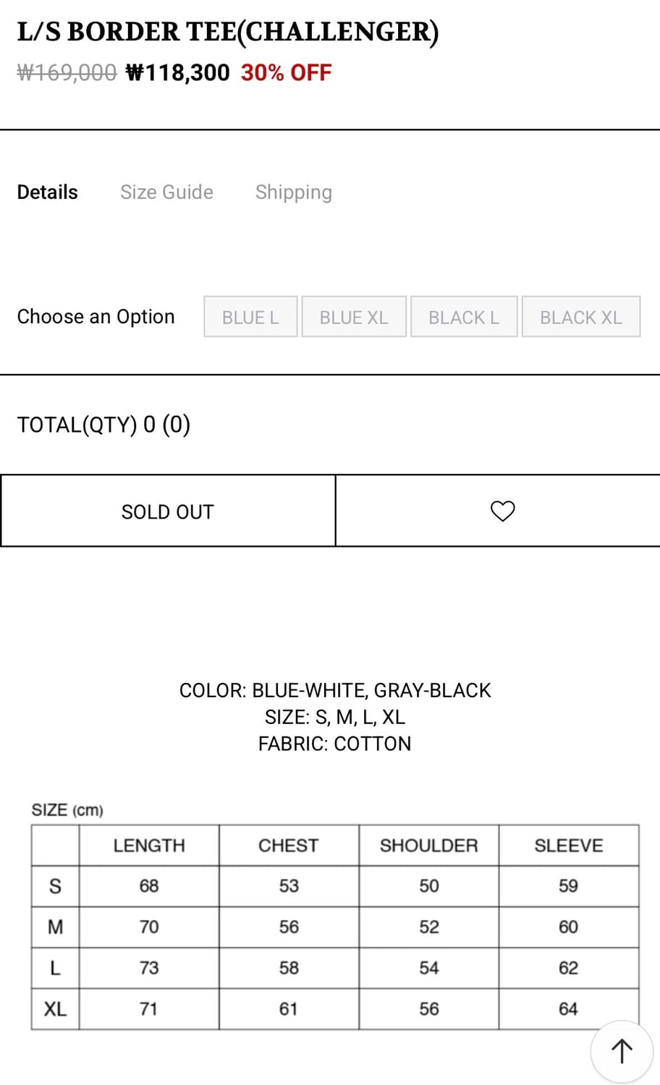
Task: Tap the SHOULDER column header
Action: click(428, 846)
